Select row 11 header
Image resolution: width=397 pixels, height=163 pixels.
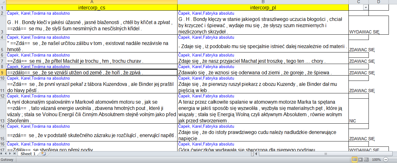coord(3,87)
